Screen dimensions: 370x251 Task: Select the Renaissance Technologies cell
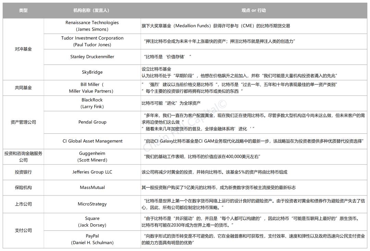[x=92, y=26]
